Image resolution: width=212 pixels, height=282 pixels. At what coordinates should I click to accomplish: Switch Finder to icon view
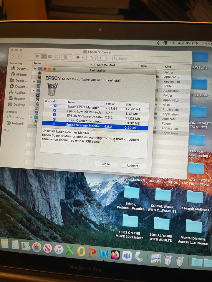38,56
